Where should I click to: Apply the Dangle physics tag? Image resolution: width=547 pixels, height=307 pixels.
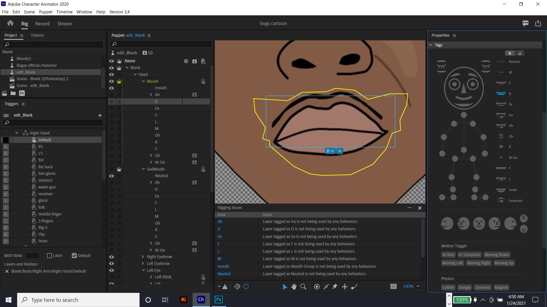464,287
